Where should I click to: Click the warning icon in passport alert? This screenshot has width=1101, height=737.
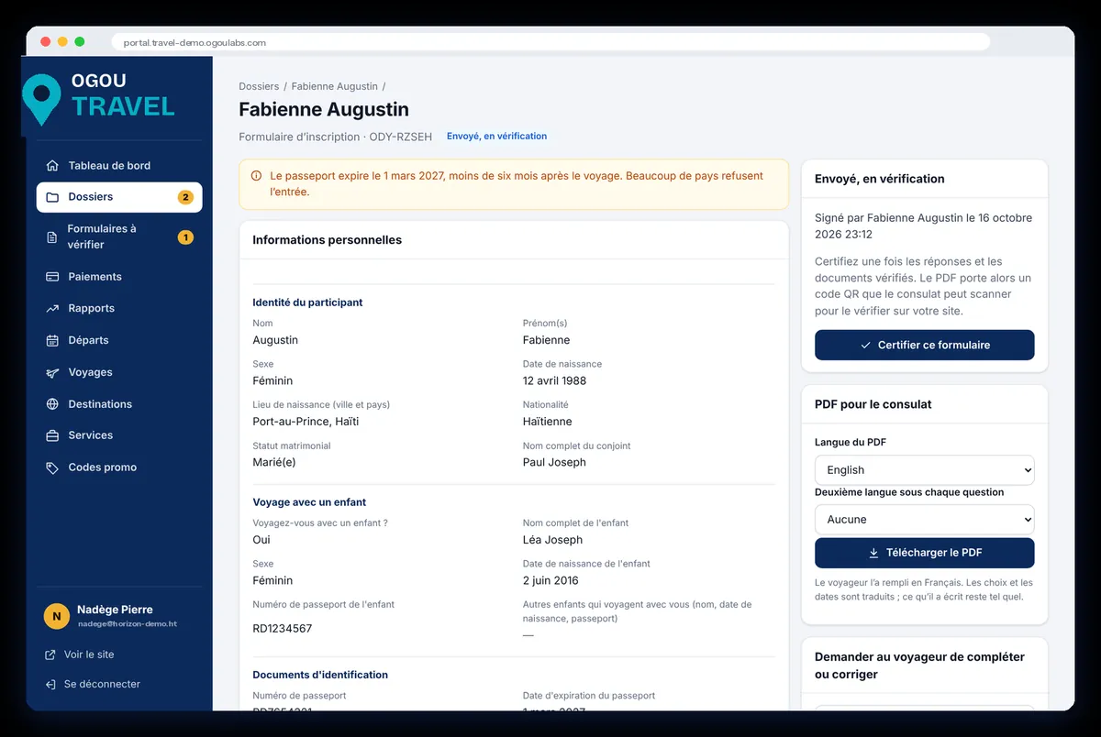tap(254, 175)
